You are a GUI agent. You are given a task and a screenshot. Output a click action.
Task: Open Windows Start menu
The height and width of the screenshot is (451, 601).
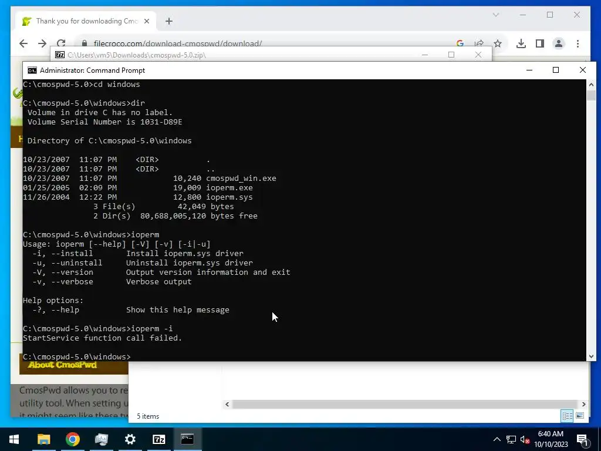click(14, 439)
